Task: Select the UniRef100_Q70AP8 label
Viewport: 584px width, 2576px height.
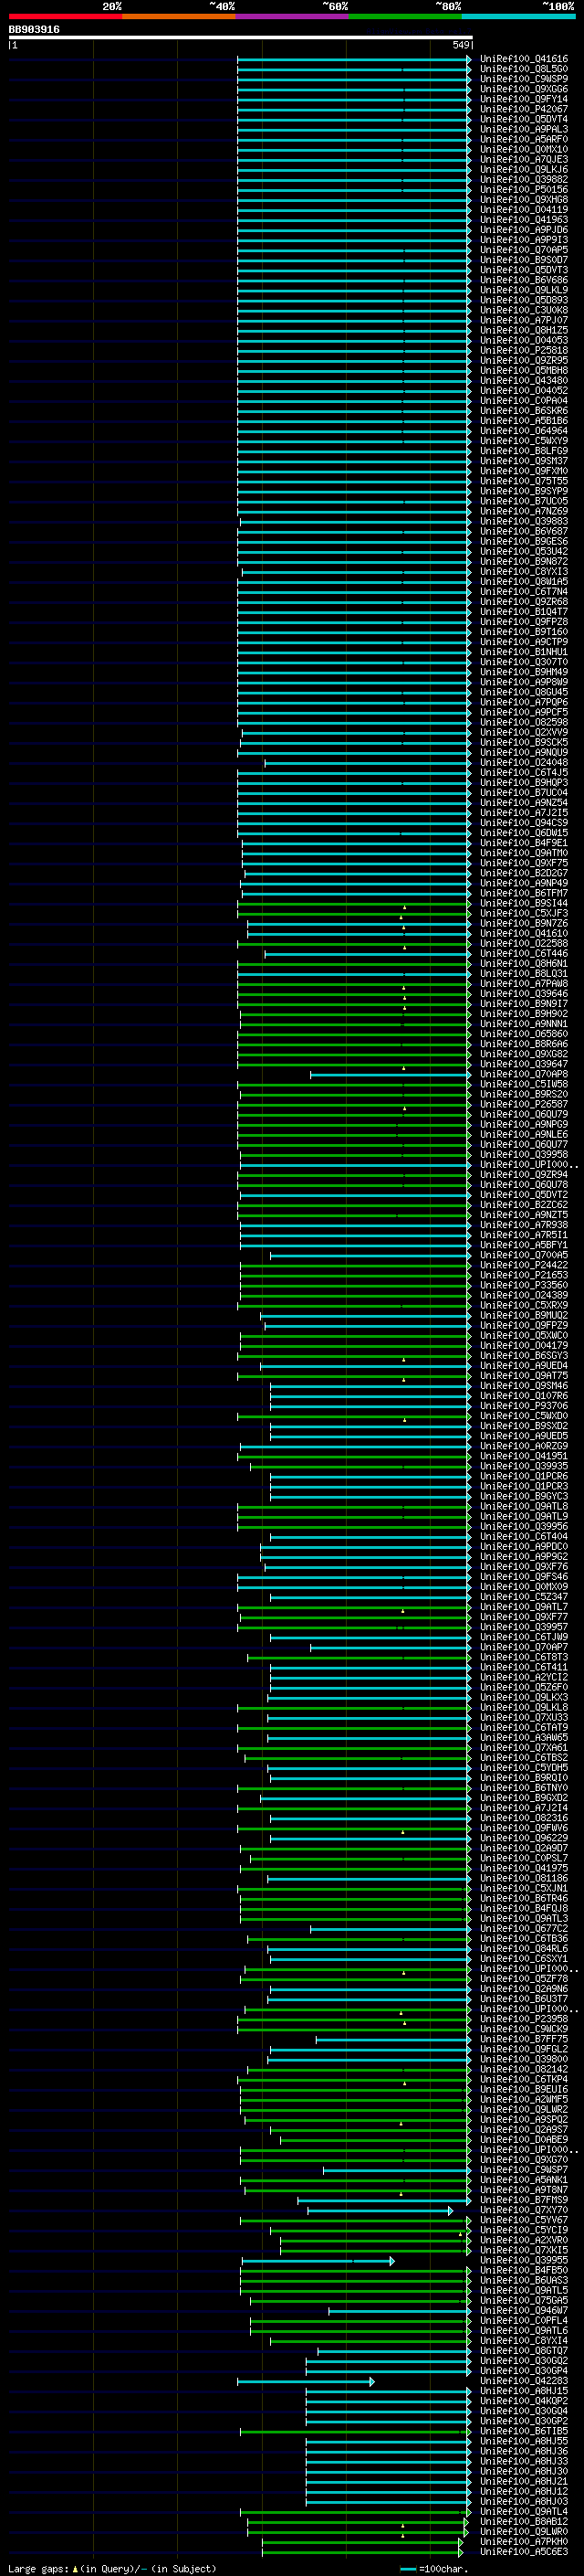Action: click(x=523, y=1074)
